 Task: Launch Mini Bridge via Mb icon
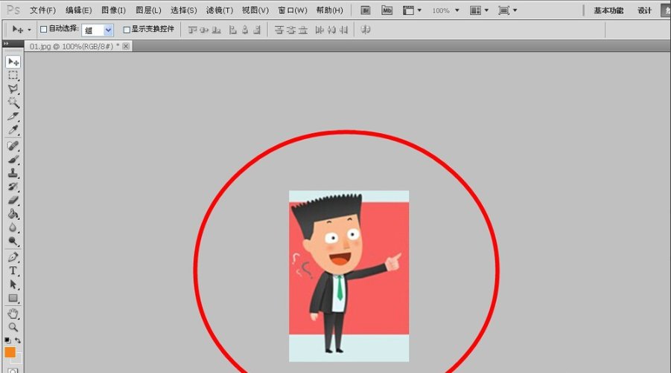[387, 10]
